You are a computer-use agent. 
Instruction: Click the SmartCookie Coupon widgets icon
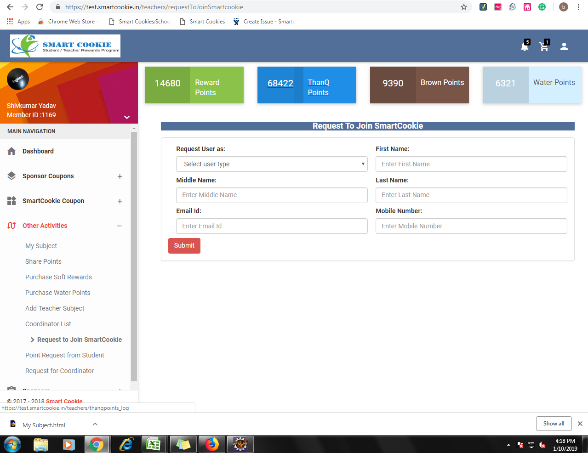click(x=12, y=201)
